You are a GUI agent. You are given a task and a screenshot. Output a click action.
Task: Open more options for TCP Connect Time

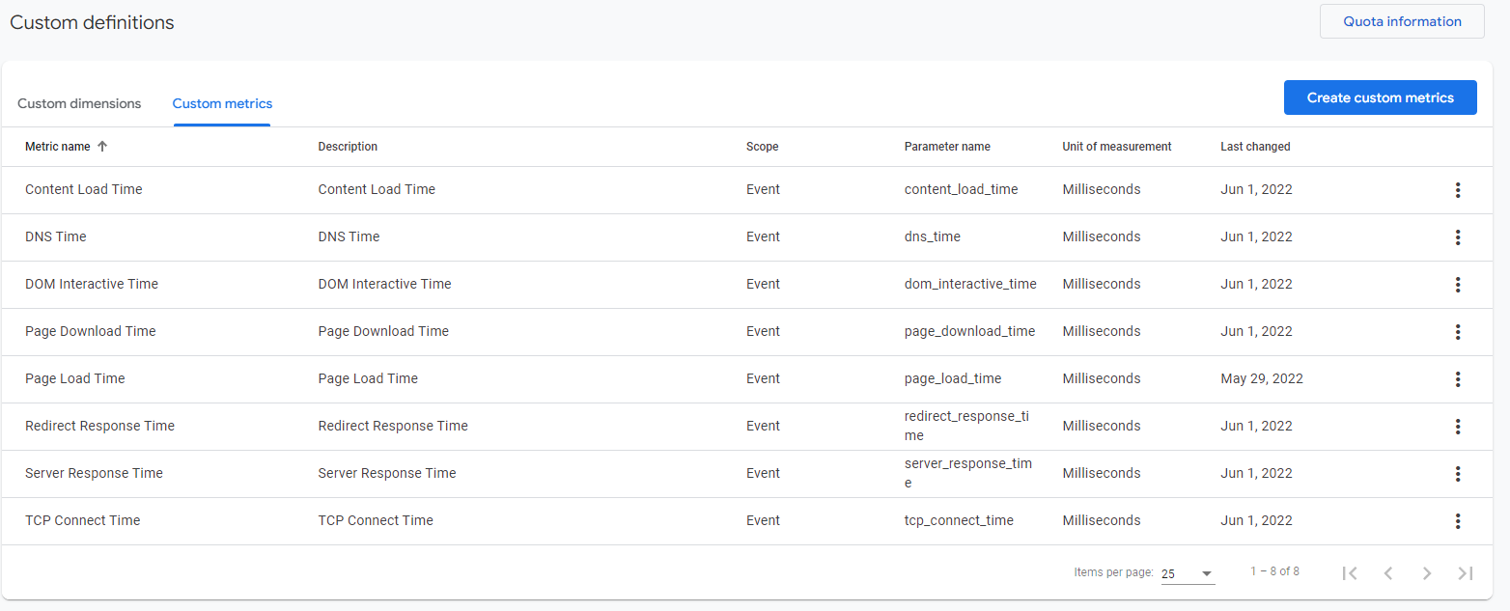coord(1457,521)
